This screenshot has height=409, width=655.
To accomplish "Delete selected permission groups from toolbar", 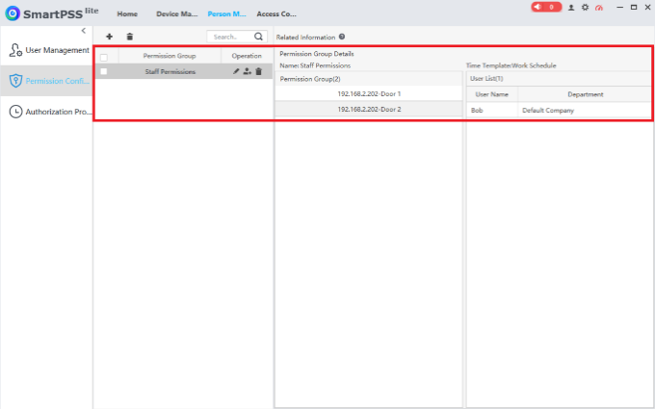I will pos(130,37).
